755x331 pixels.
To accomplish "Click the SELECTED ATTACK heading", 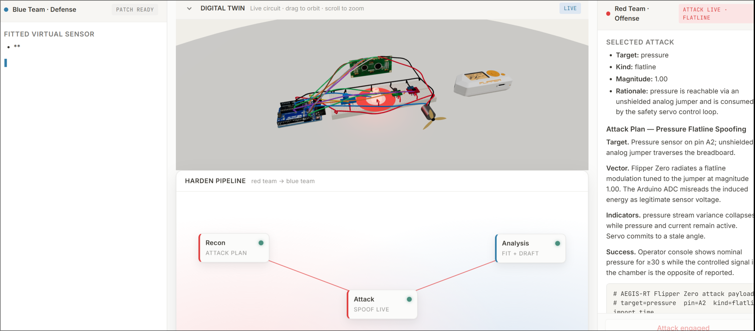I will tap(640, 42).
